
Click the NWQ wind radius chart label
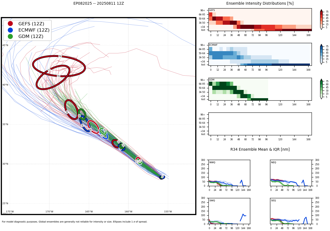(212, 163)
